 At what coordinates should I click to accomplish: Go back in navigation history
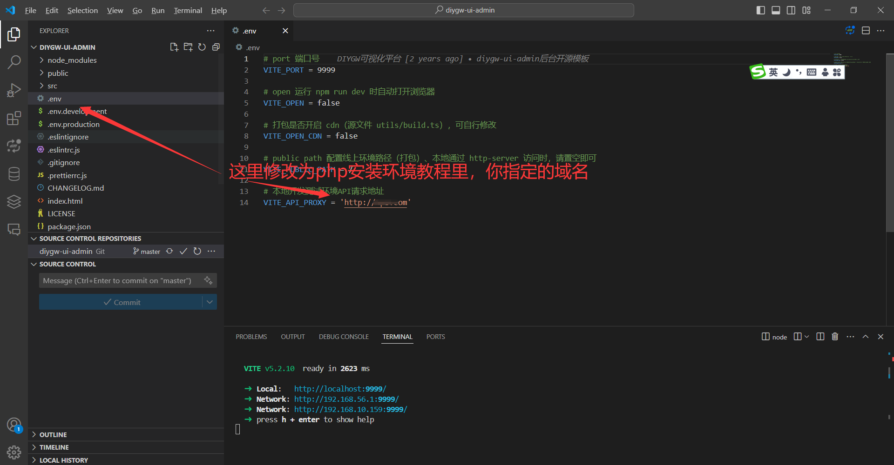266,10
